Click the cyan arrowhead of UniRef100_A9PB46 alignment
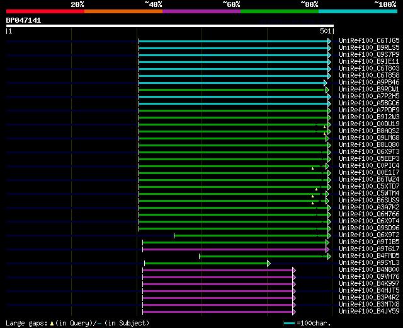 point(326,83)
